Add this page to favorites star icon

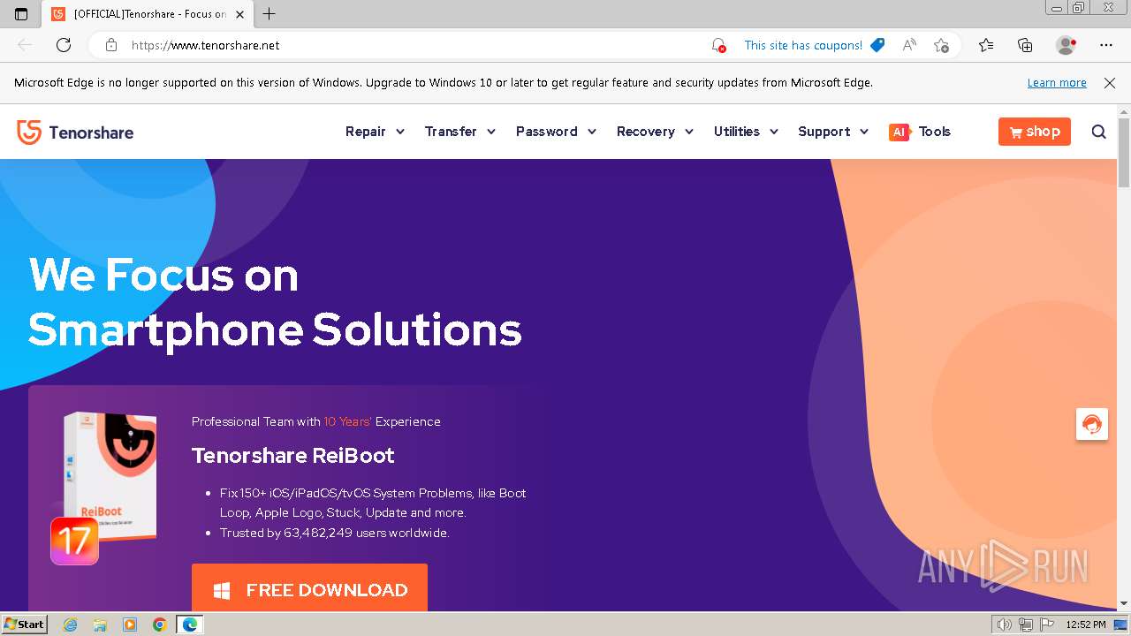[941, 45]
